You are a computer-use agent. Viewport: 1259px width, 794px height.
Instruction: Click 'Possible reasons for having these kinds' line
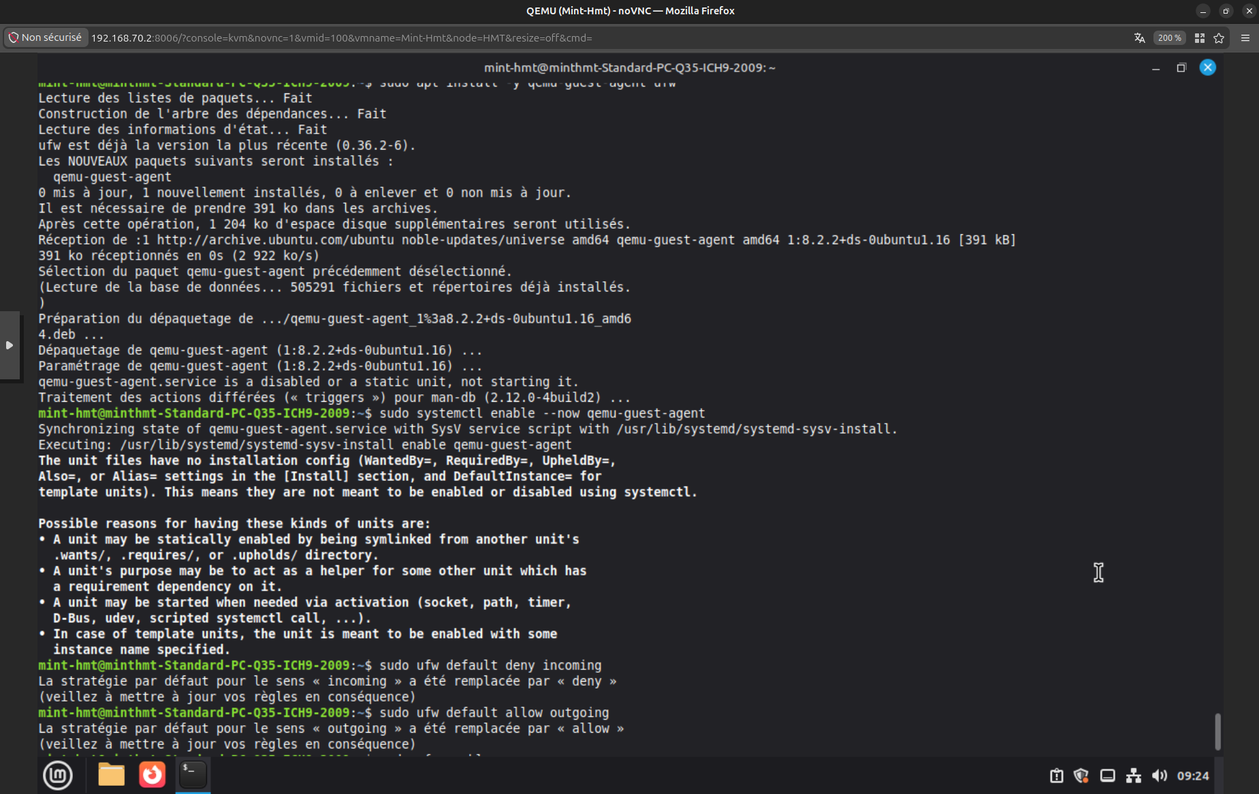point(234,524)
